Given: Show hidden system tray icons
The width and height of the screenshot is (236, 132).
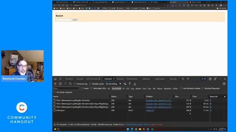Looking at the screenshot, I should pos(209,129).
